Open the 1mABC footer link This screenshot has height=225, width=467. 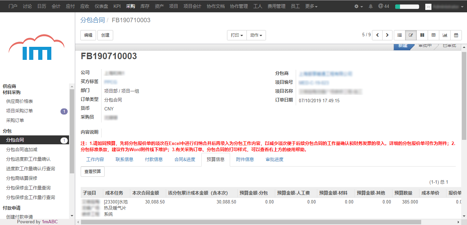tap(50, 222)
